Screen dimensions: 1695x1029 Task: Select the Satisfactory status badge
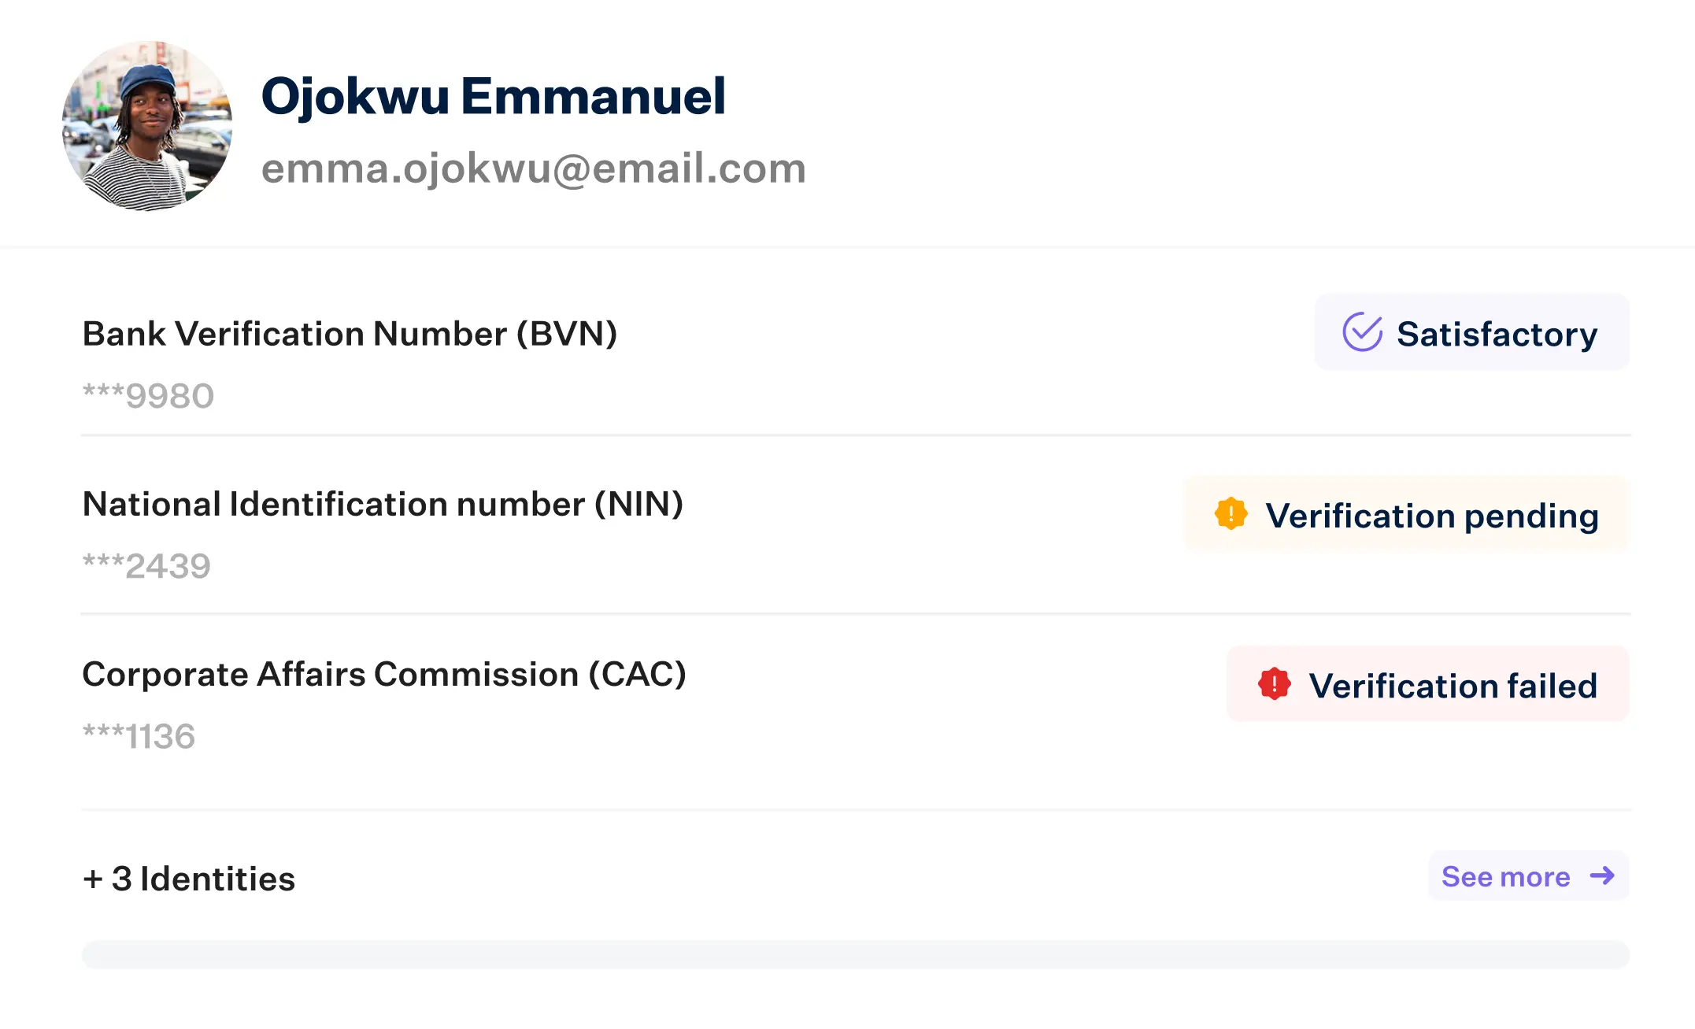click(1471, 332)
